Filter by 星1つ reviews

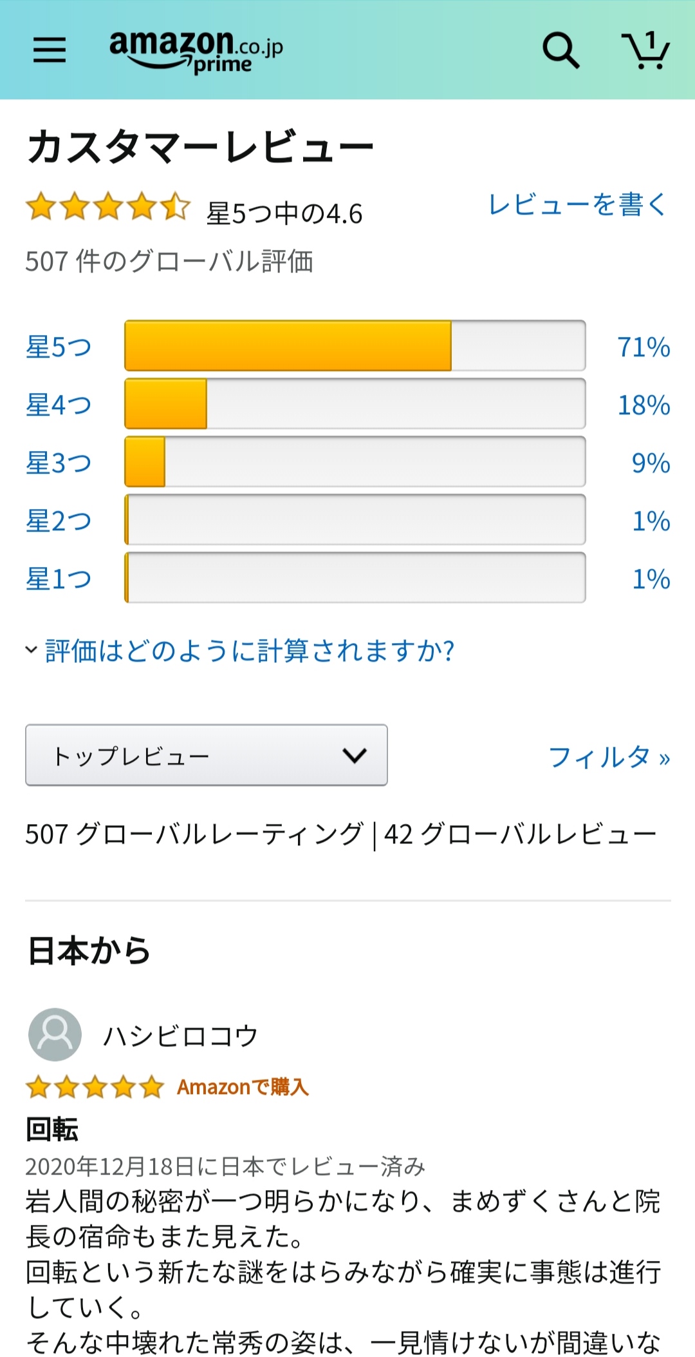[x=59, y=579]
